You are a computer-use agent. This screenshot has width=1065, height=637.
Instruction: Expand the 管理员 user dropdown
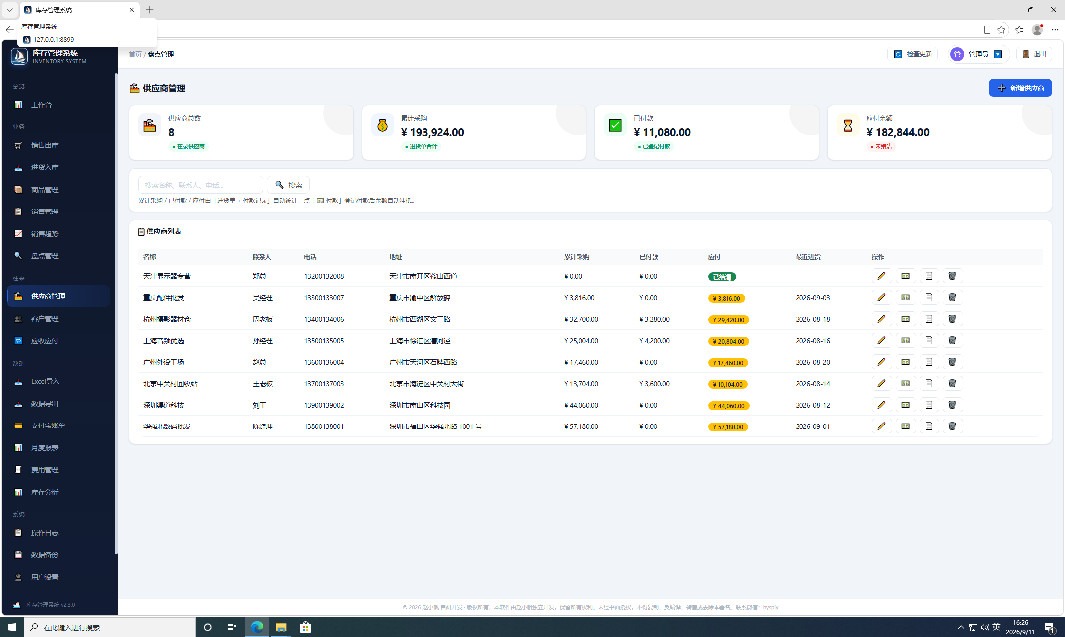coord(978,54)
